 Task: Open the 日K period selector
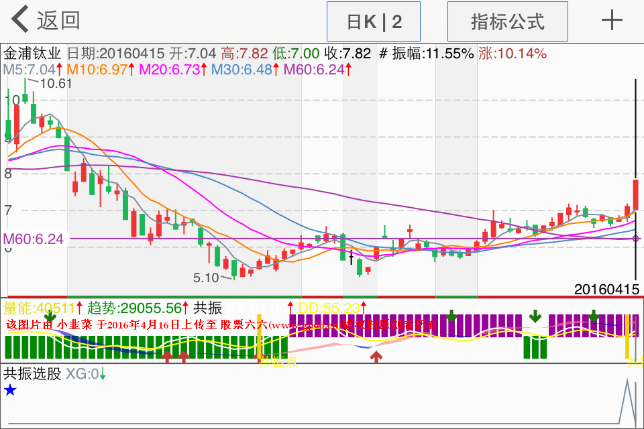tap(374, 21)
